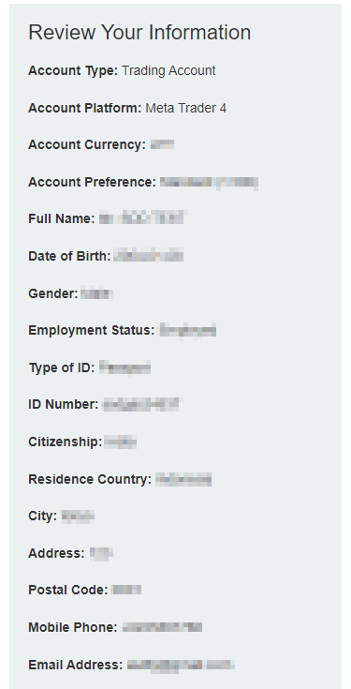Click the Type of ID label

point(62,367)
